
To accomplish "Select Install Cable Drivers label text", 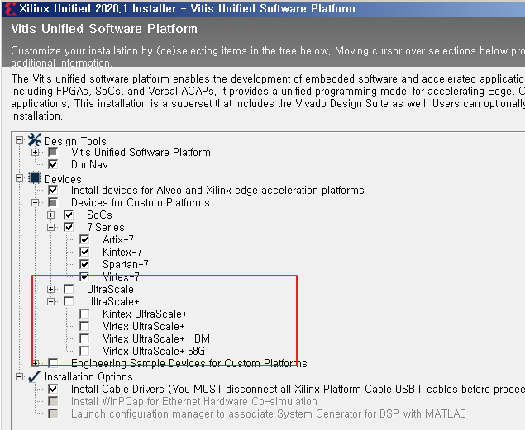I will pyautogui.click(x=298, y=390).
